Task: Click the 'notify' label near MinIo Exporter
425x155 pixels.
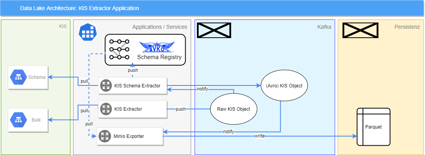Action: click(x=228, y=132)
